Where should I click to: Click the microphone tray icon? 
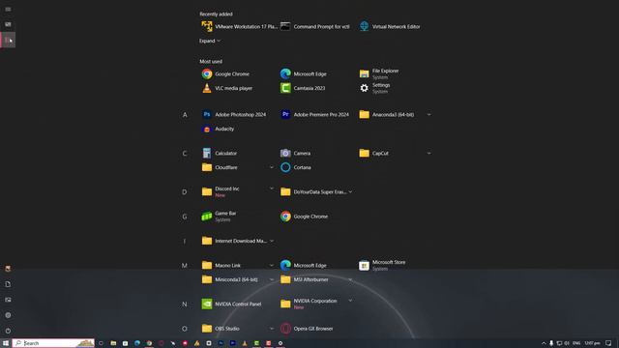click(x=551, y=343)
